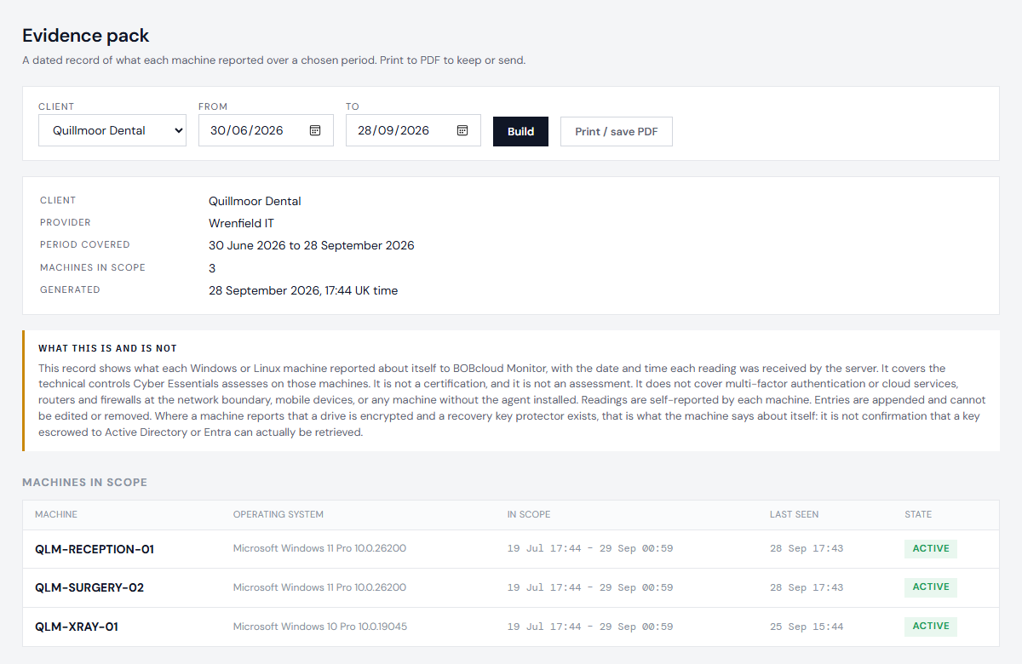Click the ACTIVE badge for QLM-SURGERY-02
1022x664 pixels.
(931, 587)
